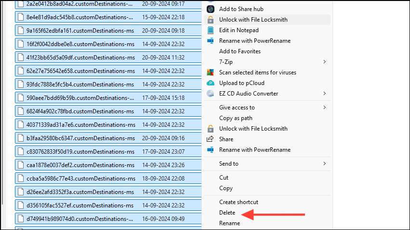Expand the 7-Zip submenu arrow

[x=325, y=62]
